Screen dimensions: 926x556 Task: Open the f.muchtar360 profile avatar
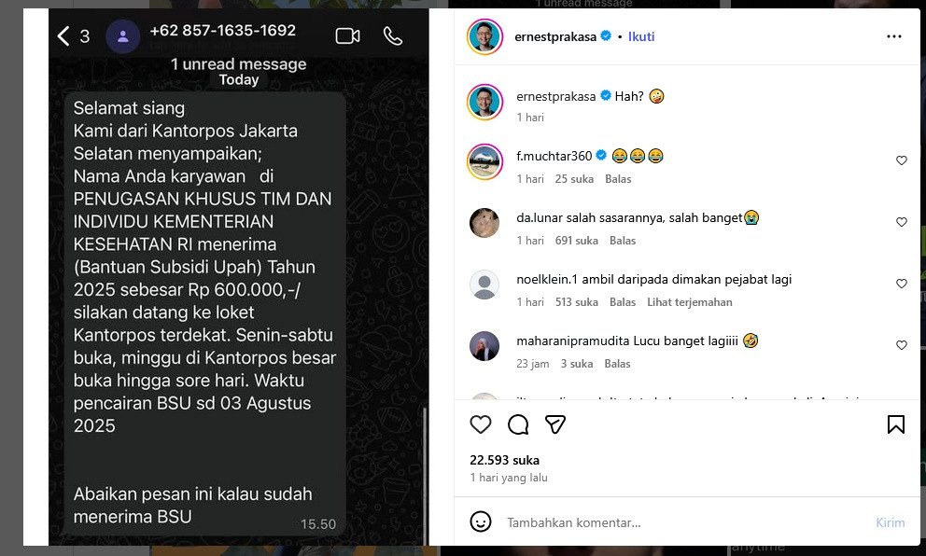484,161
